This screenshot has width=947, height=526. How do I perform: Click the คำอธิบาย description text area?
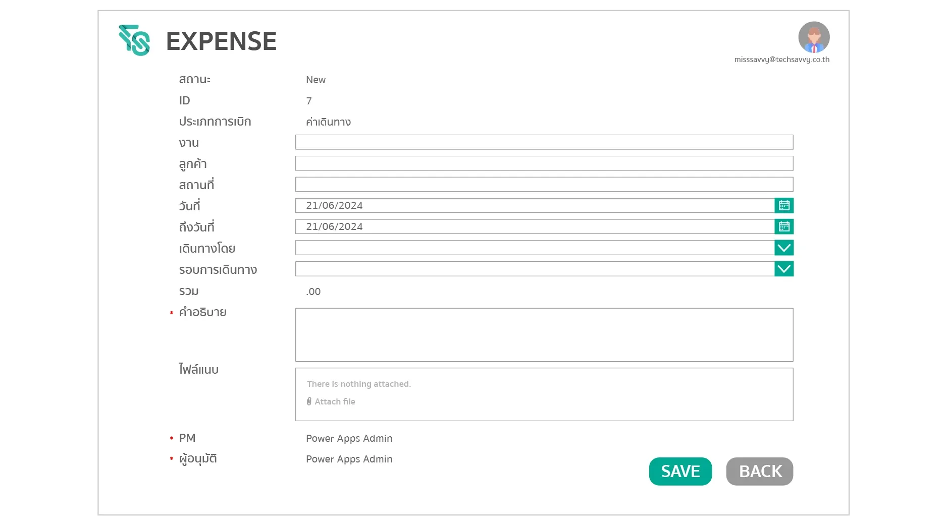544,335
